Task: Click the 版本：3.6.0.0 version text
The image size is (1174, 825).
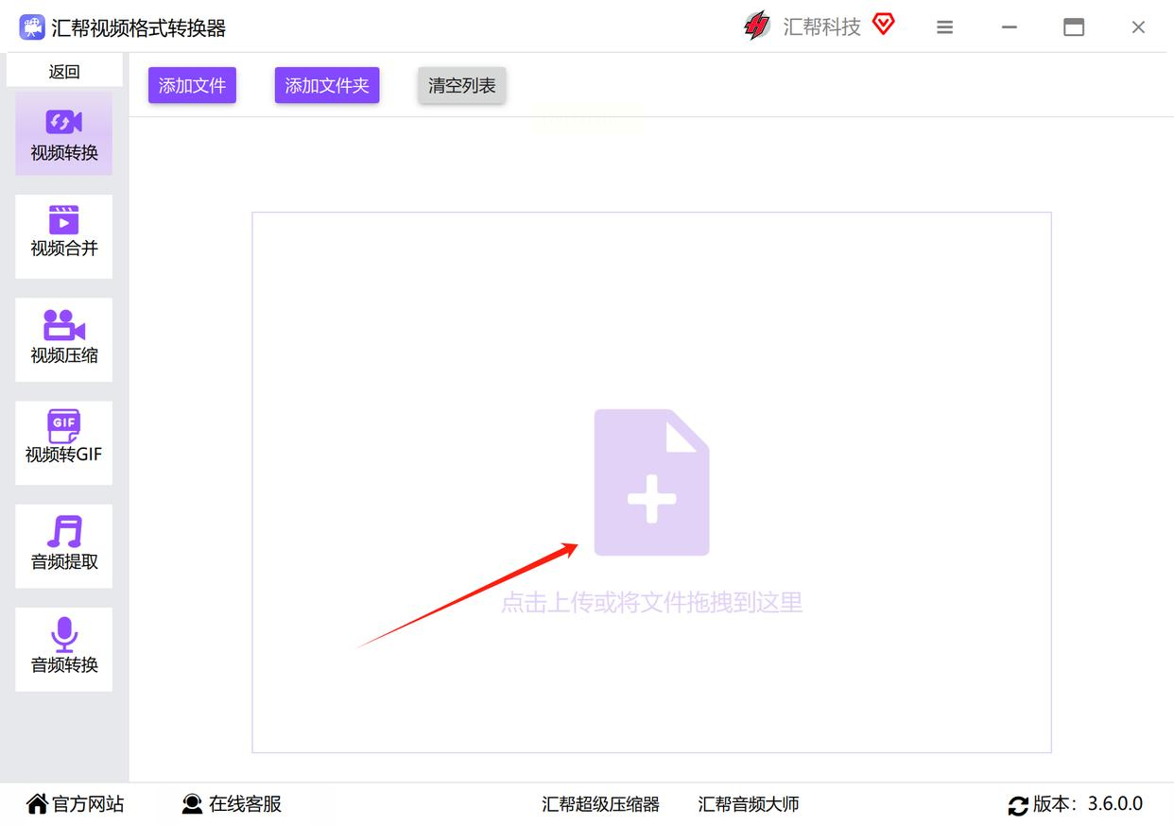Action: click(x=1088, y=804)
